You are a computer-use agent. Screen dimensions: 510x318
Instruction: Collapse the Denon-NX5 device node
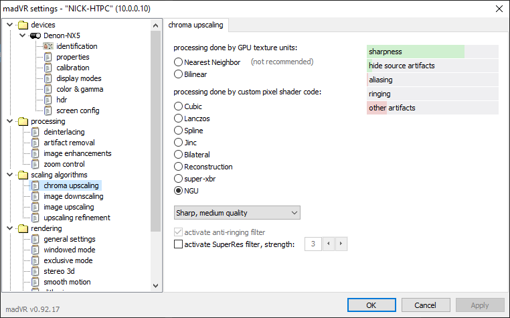[22, 35]
